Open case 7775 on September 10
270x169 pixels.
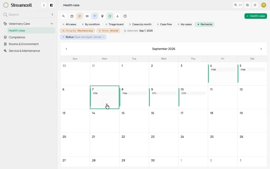(193, 93)
